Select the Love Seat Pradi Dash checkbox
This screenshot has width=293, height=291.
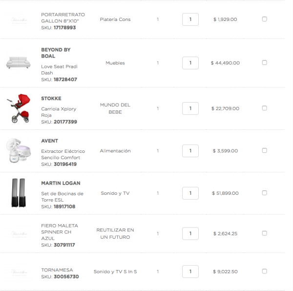[x=264, y=62]
